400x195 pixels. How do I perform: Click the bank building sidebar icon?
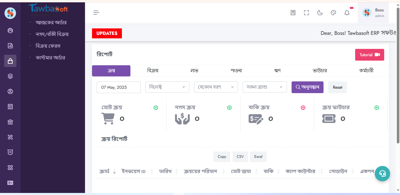pyautogui.click(x=10, y=122)
